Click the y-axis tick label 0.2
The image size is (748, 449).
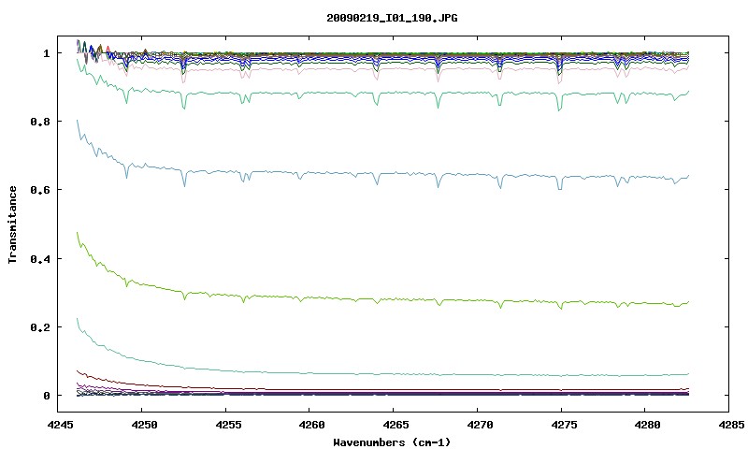coord(40,327)
